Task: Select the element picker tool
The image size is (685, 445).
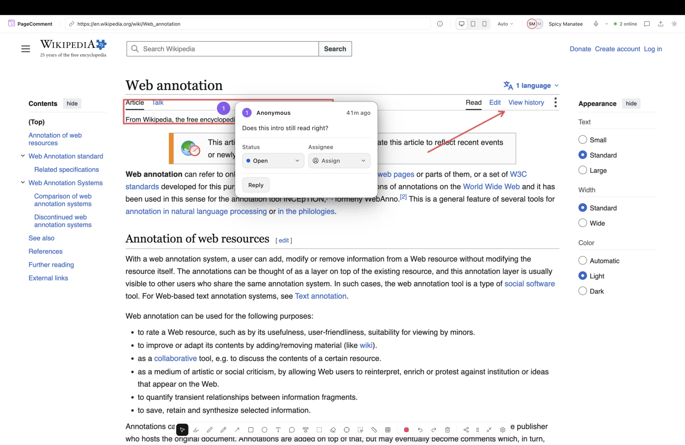Action: point(361,430)
